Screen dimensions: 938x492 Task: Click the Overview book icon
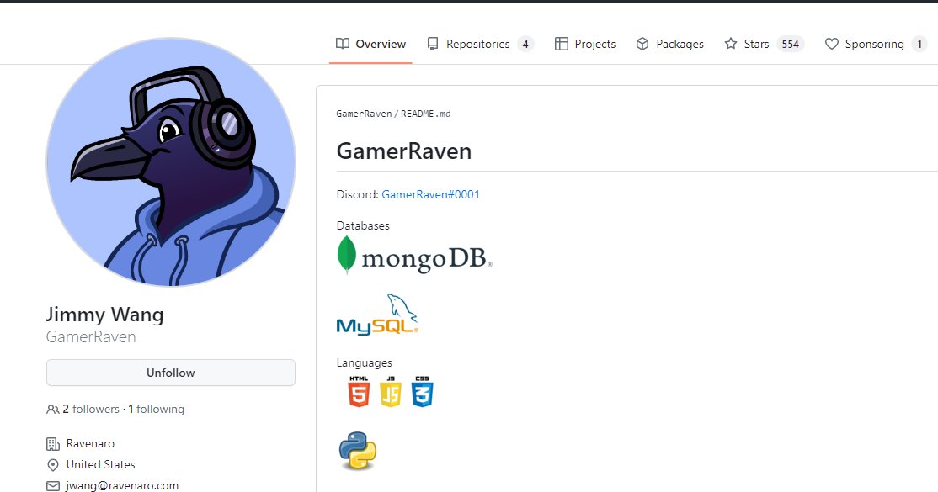[343, 44]
